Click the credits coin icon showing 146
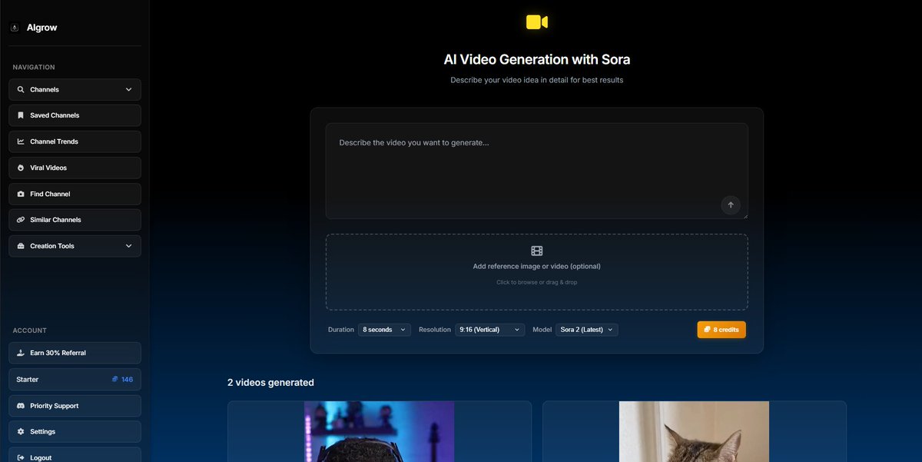This screenshot has height=462, width=922. click(x=115, y=379)
